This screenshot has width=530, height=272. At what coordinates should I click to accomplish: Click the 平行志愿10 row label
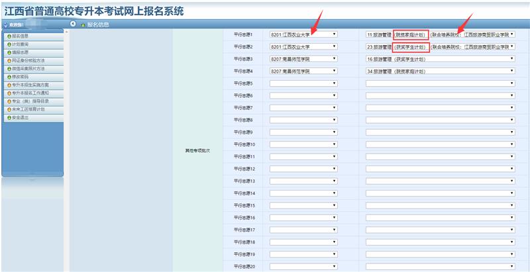click(x=244, y=144)
